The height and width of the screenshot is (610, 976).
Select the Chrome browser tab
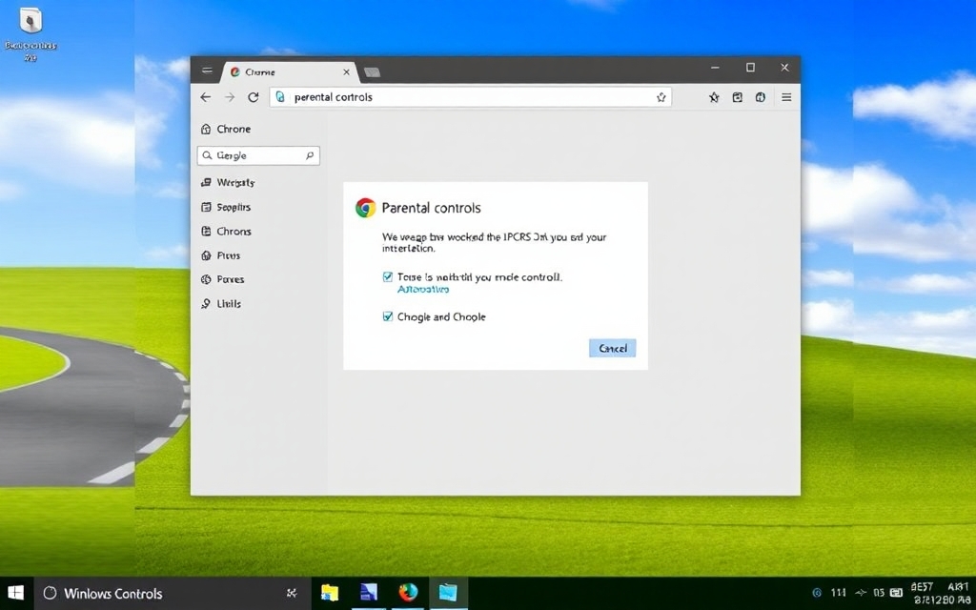pos(289,72)
